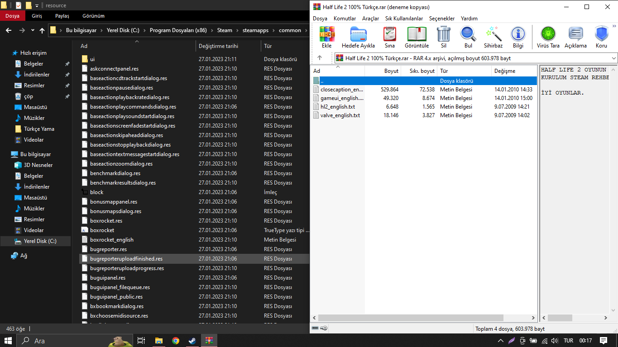
Task: Open the Seçenekler menu in WinRAR
Action: (442, 19)
